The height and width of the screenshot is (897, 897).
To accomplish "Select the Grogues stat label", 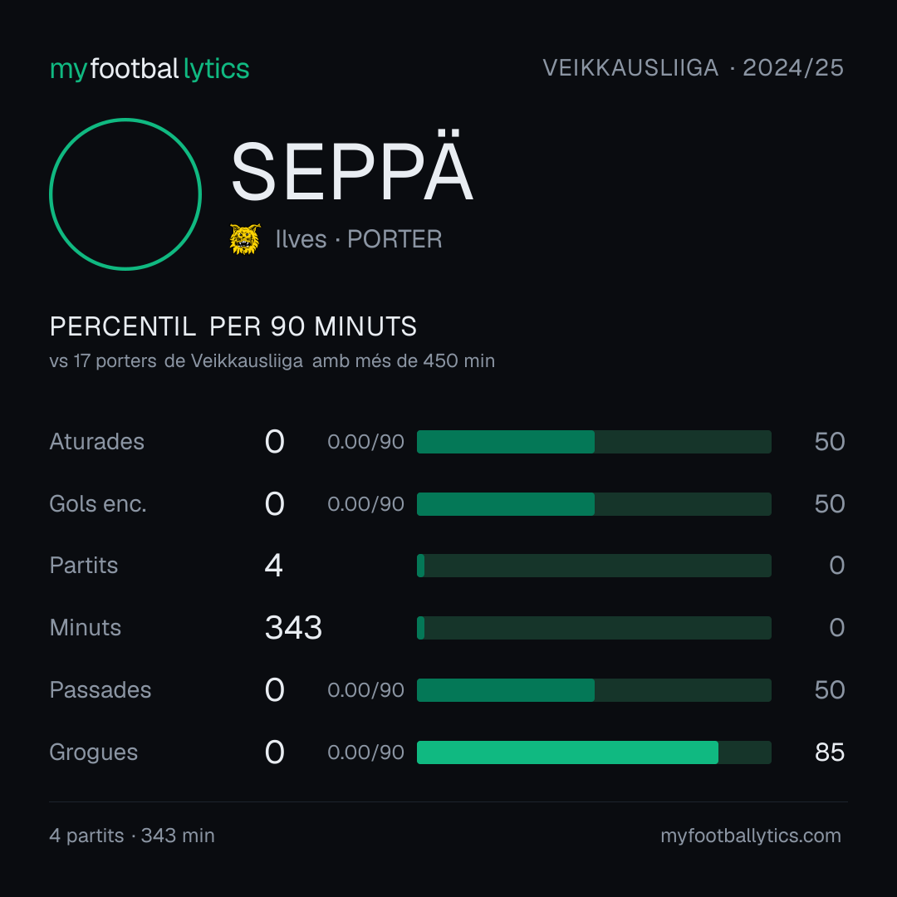I will tap(94, 752).
